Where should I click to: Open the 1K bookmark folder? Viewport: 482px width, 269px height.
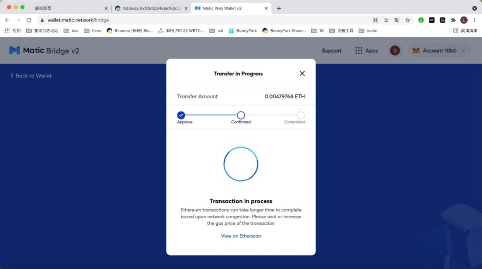(318, 31)
